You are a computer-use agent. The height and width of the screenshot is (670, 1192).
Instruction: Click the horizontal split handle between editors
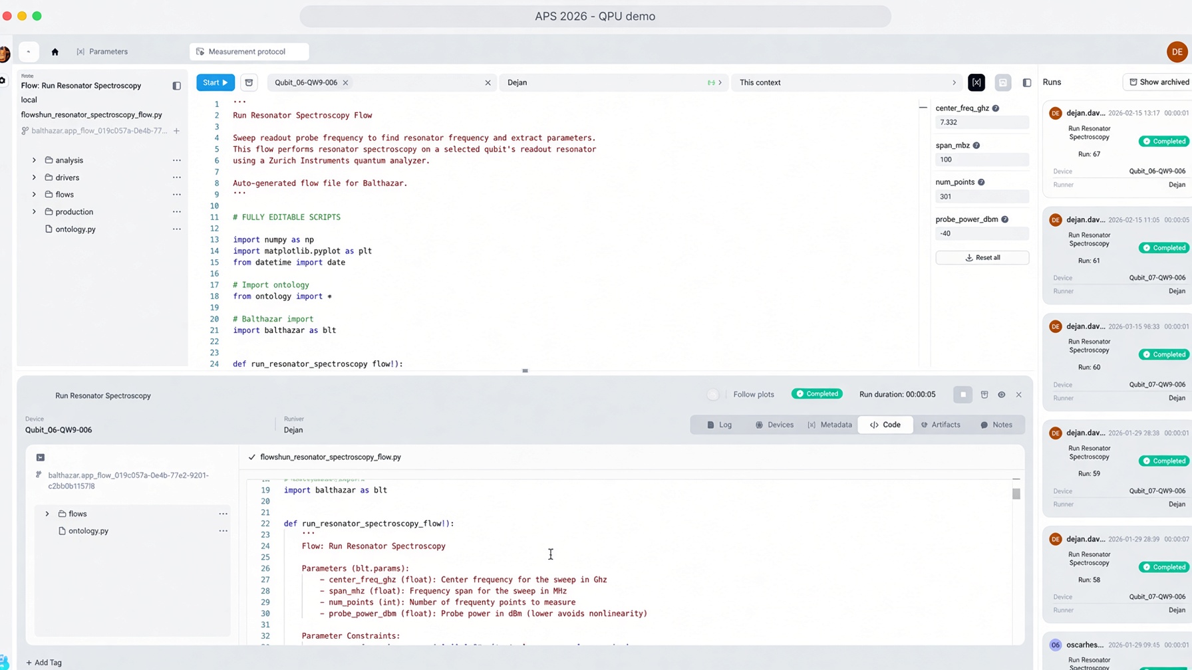click(x=525, y=371)
